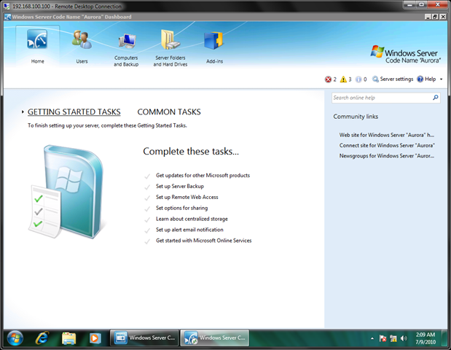
Task: Tick checkmark beside Microsoft Online Services task
Action: (x=147, y=242)
